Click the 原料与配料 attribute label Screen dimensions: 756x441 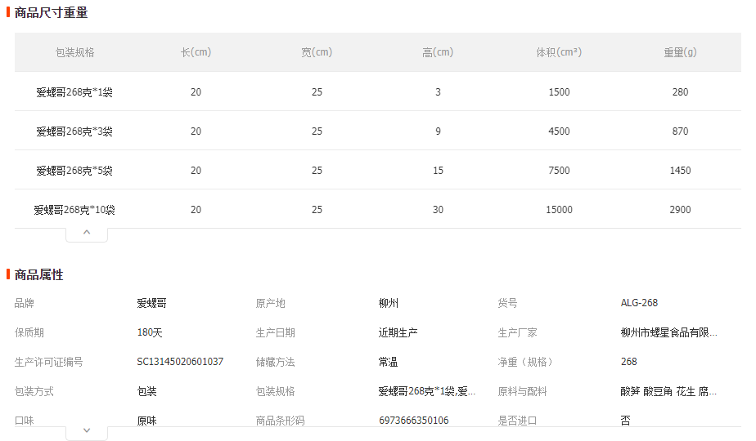pyautogui.click(x=522, y=391)
